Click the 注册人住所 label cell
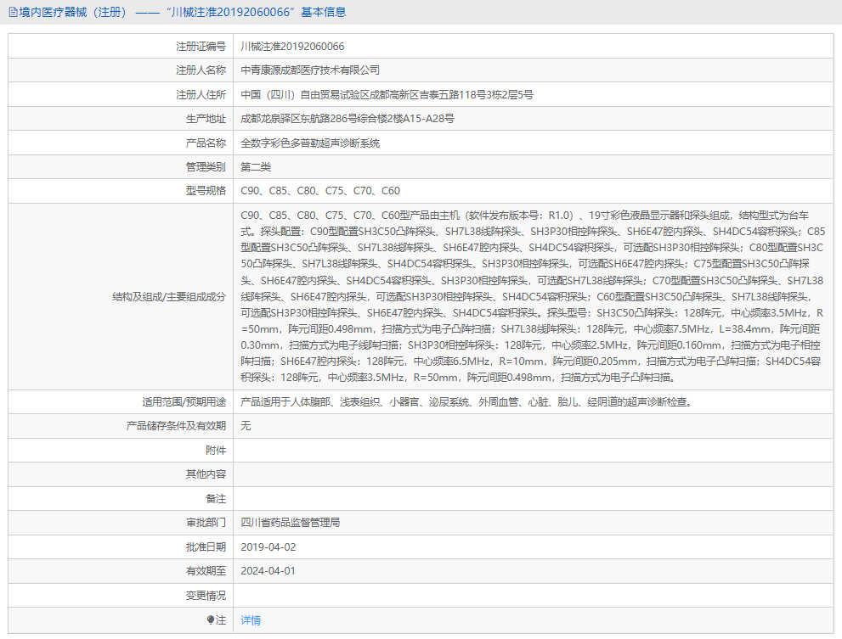 [121, 95]
